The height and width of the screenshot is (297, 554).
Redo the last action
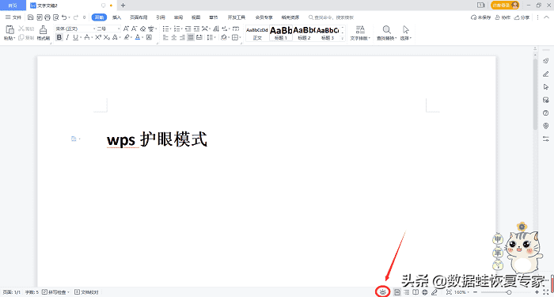[x=75, y=17]
